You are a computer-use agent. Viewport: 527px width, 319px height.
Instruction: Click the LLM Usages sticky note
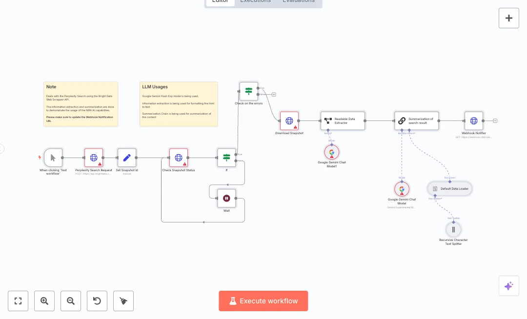[178, 104]
